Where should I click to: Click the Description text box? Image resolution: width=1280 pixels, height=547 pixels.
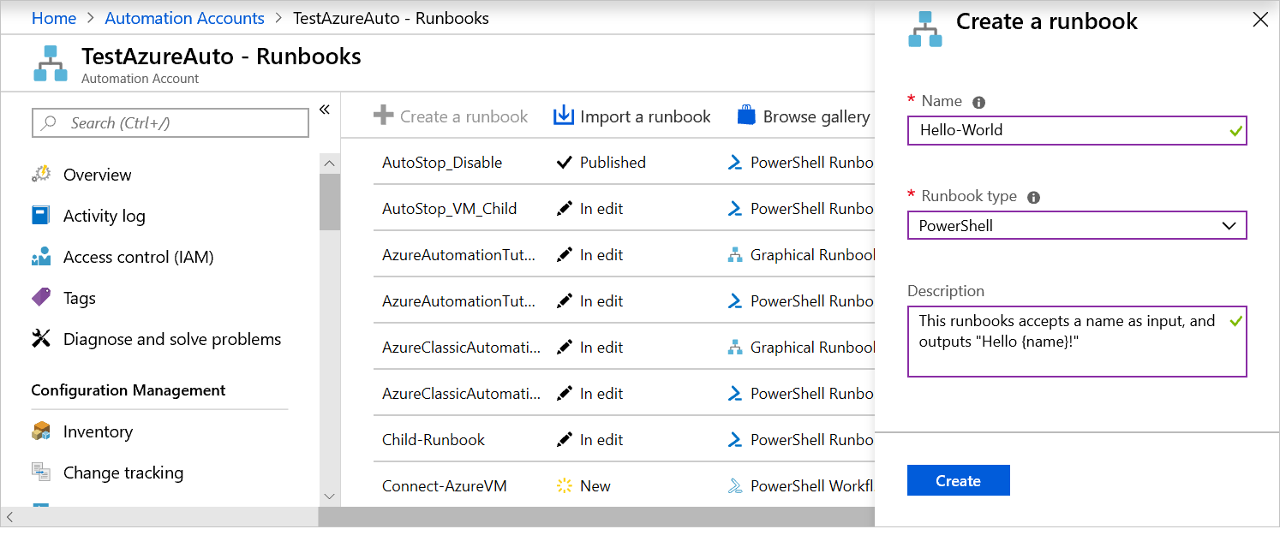pyautogui.click(x=1077, y=342)
